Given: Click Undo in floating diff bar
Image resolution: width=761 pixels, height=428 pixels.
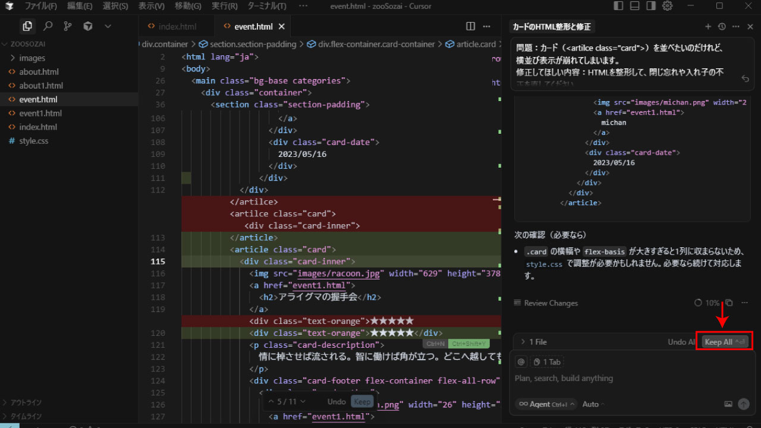Looking at the screenshot, I should pos(337,401).
